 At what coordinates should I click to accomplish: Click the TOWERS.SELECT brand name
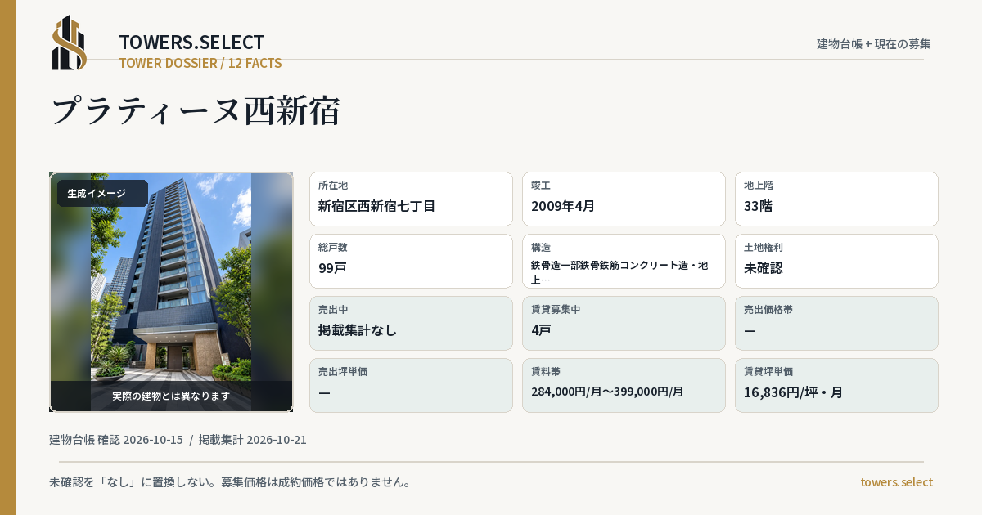click(x=191, y=43)
